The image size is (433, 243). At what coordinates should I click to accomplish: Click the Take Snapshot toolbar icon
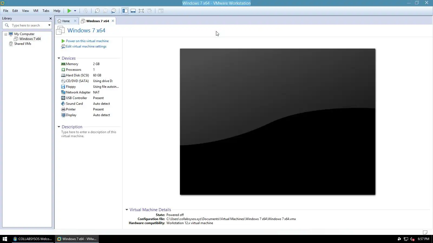[97, 11]
